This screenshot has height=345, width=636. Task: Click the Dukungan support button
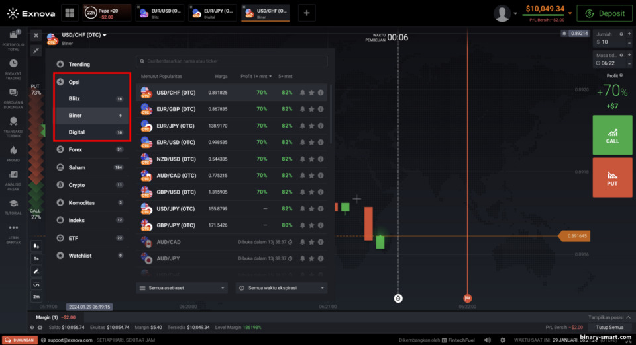coord(20,340)
